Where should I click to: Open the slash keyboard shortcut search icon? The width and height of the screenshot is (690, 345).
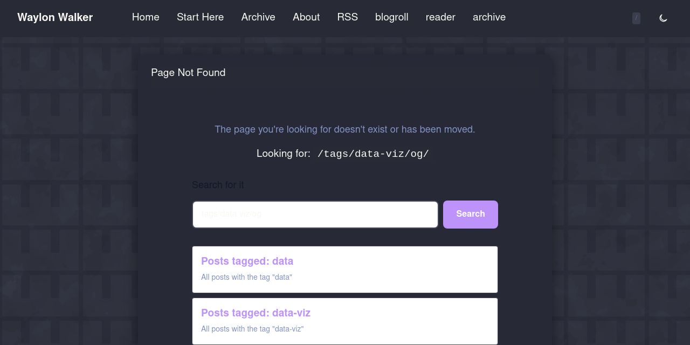coord(636,18)
